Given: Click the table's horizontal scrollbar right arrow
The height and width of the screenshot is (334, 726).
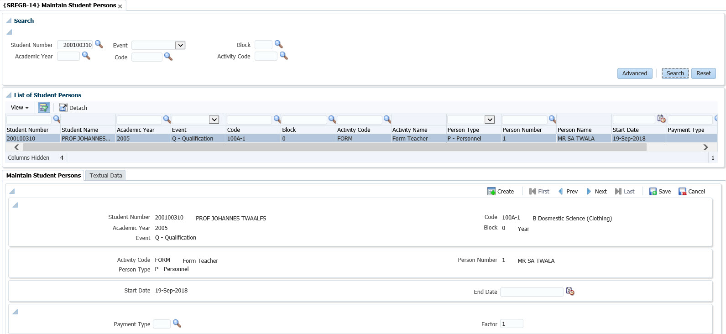Looking at the screenshot, I should (705, 147).
